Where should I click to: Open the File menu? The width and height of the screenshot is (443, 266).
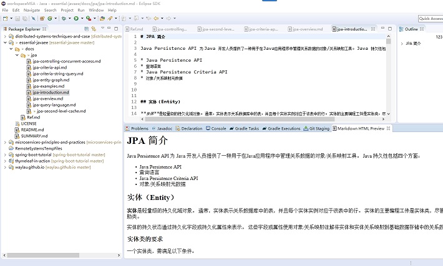(5, 10)
